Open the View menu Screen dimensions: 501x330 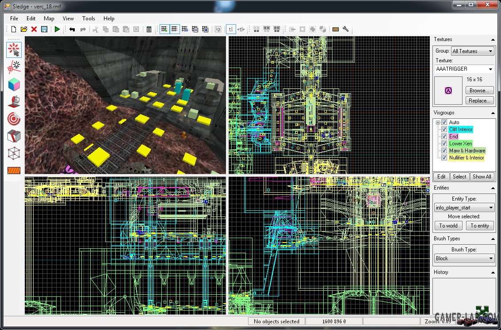68,19
